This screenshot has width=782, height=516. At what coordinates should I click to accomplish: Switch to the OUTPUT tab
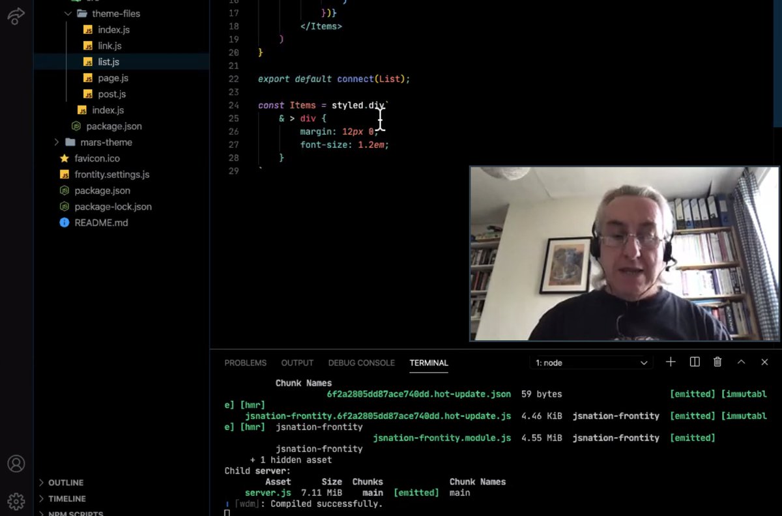pyautogui.click(x=297, y=363)
